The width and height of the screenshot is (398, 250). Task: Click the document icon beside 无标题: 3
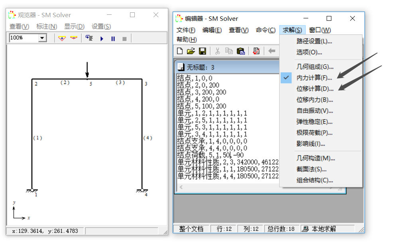pyautogui.click(x=181, y=67)
